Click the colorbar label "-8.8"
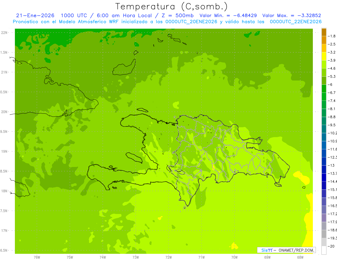This screenshot has width=337, height=261. 332,117
